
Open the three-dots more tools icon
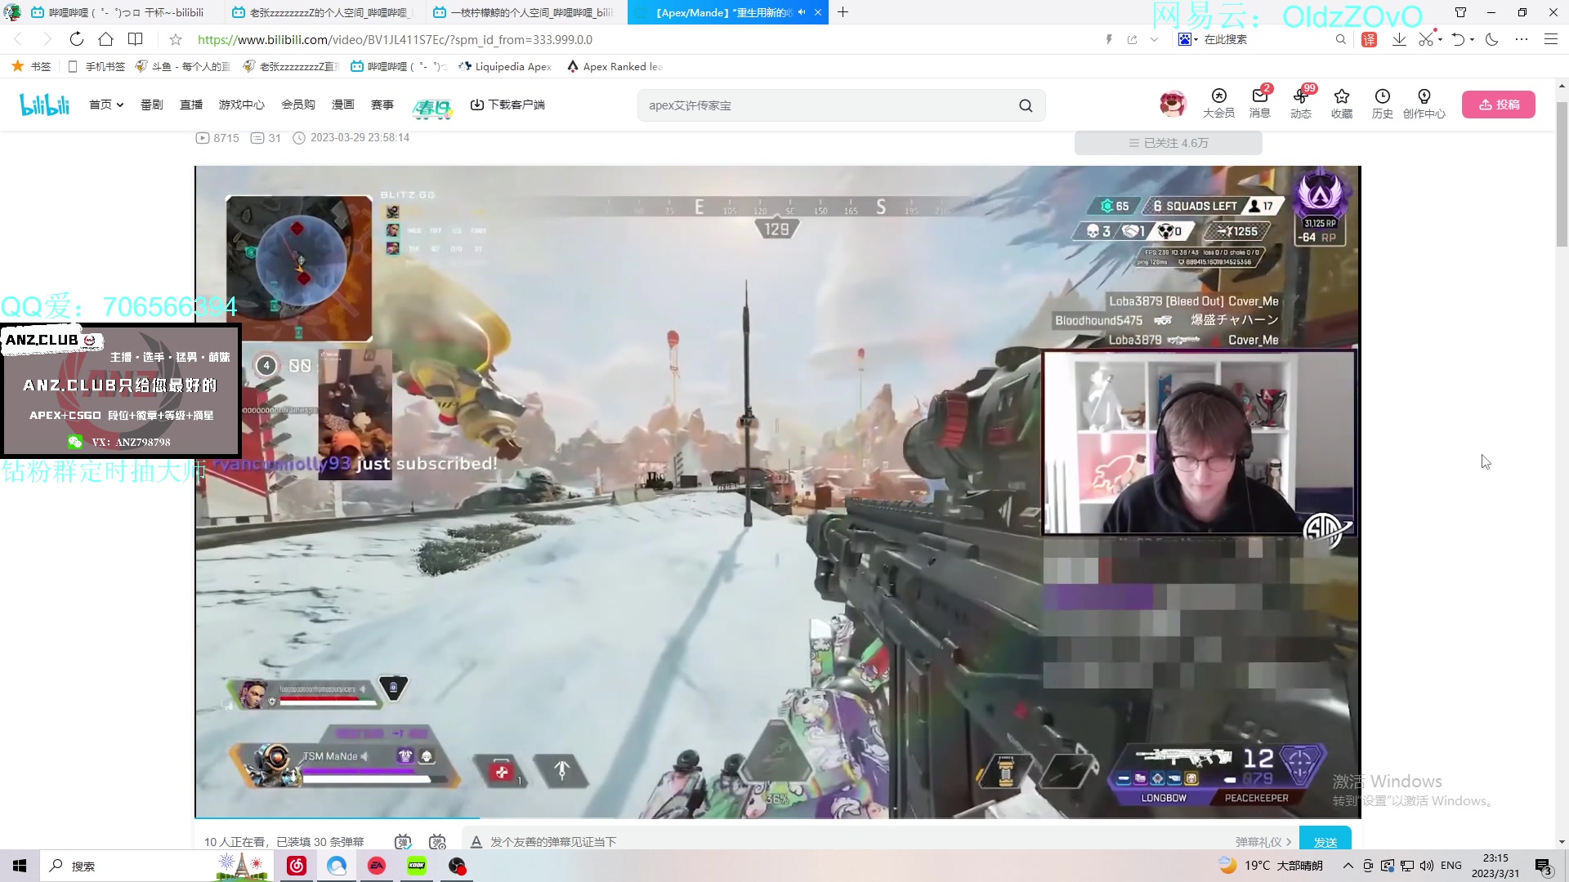(x=1521, y=39)
